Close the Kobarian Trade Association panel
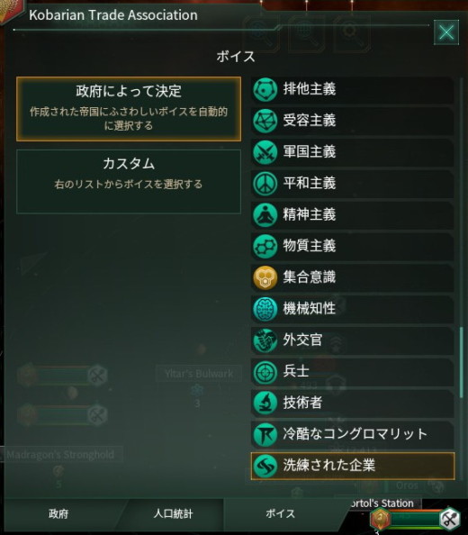Viewport: 468px width, 535px height. [x=445, y=32]
